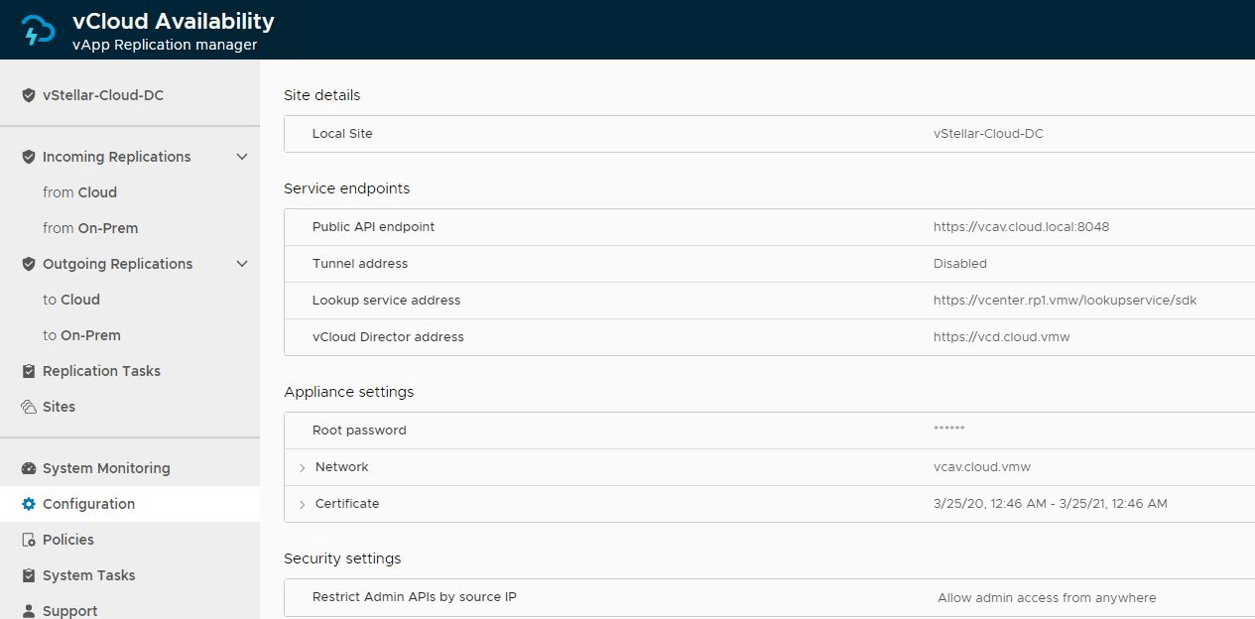Click the vCloud Director address label
The width and height of the screenshot is (1255, 619).
[x=388, y=337]
